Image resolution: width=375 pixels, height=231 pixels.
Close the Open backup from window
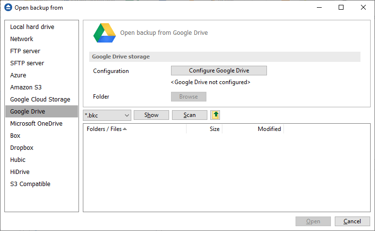[363, 7]
